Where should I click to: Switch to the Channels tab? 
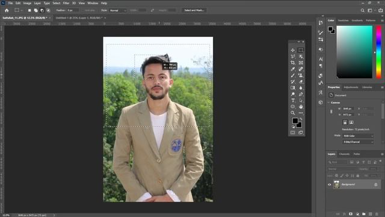coord(344,154)
